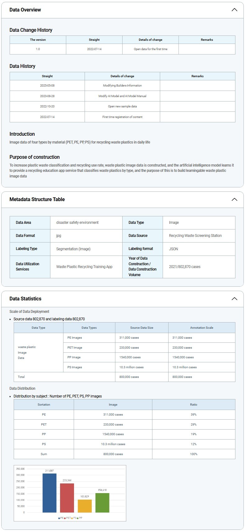
Task: Click the yellow PS bar in chart
Action: pos(85,506)
